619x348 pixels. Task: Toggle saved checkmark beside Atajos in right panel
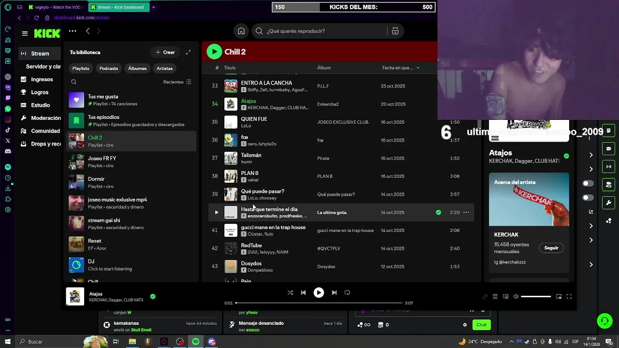tap(566, 156)
